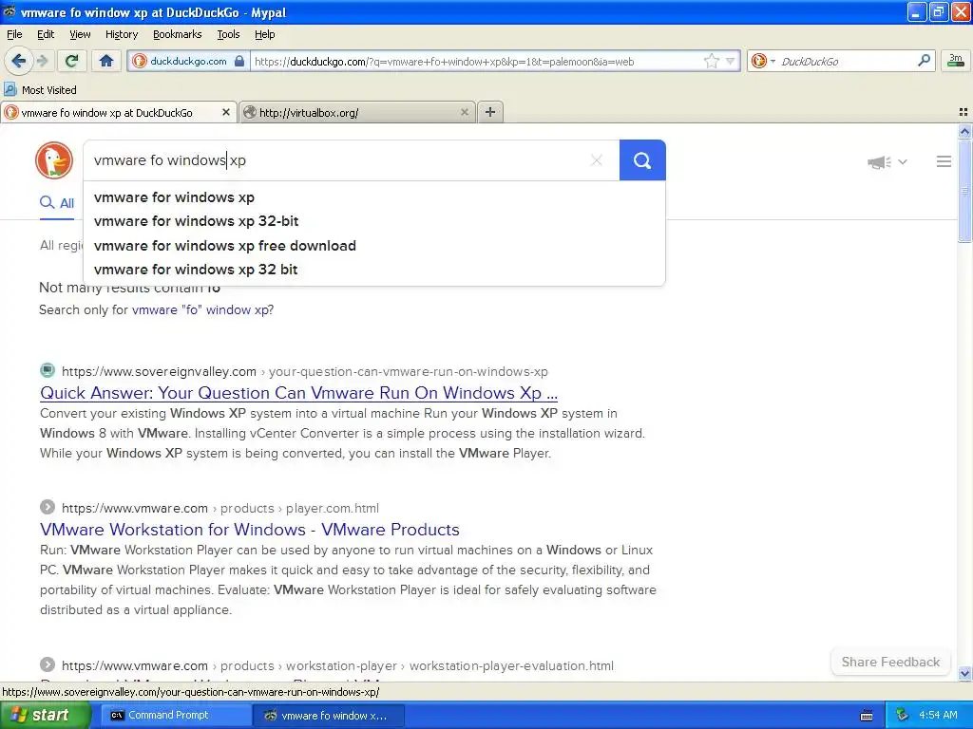Click the keyboard tray icon

(x=867, y=716)
